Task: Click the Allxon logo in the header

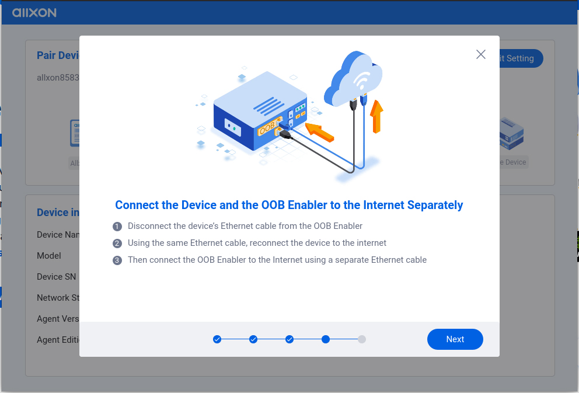Action: (34, 12)
